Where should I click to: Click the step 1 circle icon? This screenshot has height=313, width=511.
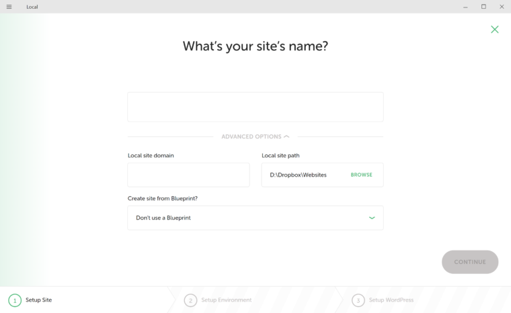[15, 300]
